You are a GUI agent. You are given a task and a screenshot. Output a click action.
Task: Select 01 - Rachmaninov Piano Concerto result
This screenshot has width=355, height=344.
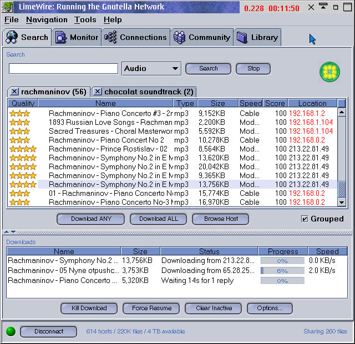point(173,193)
